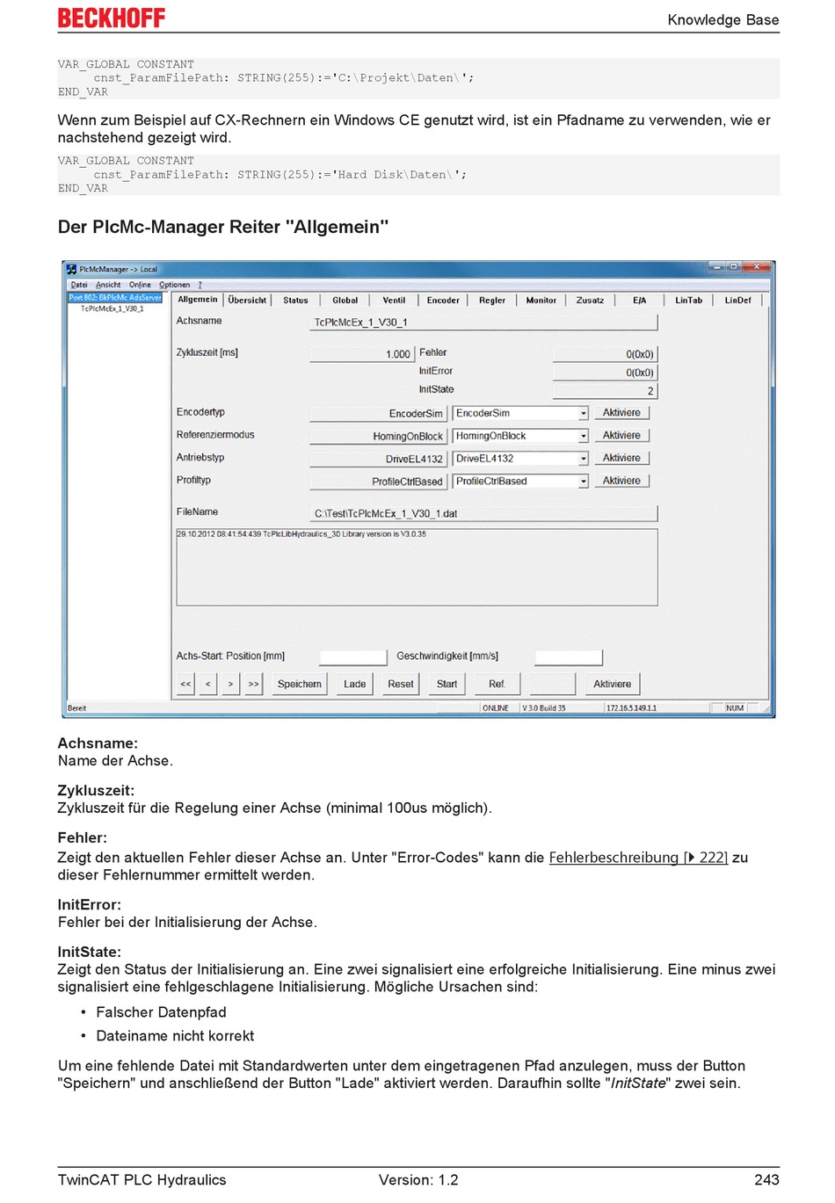Screen dimensions: 835x1203
Task: Expand the HomingOnBlock dropdown
Action: pyautogui.click(x=583, y=436)
